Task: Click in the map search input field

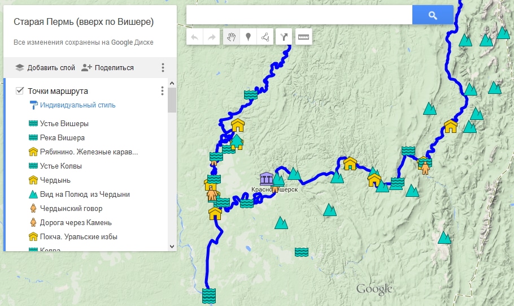Action: click(299, 15)
